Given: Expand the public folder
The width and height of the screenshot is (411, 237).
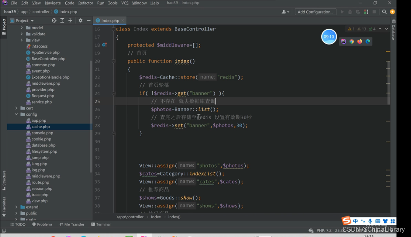Looking at the screenshot, I should click(x=16, y=213).
